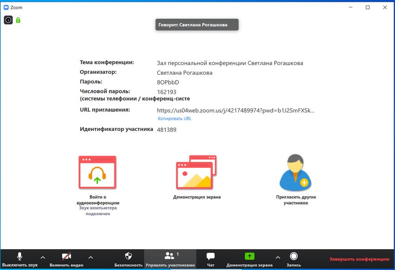Expand video options arrow next to camera
Screen dimensions: 395x270
pyautogui.click(x=91, y=257)
